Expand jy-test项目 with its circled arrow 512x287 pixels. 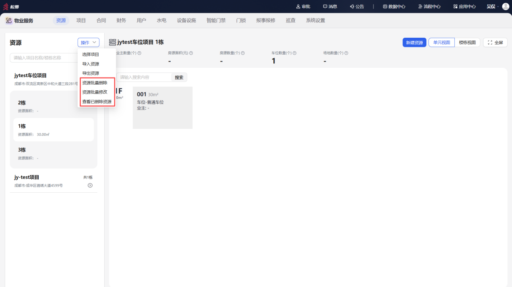[x=90, y=185]
